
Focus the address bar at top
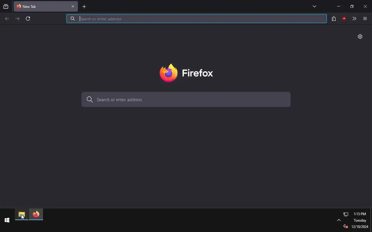tap(196, 19)
